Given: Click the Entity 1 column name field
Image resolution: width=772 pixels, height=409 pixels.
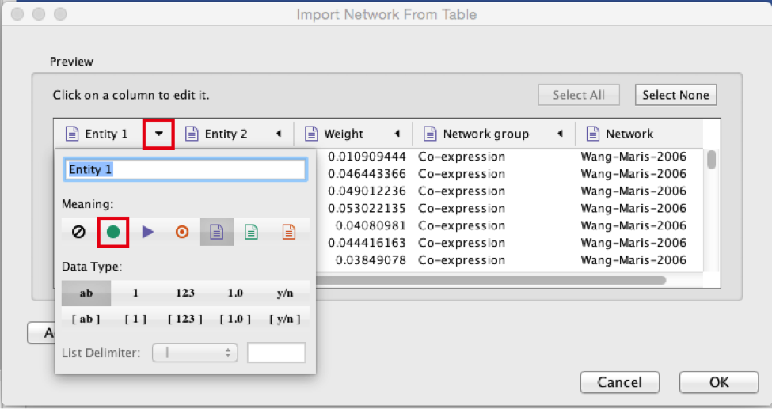Looking at the screenshot, I should 184,169.
